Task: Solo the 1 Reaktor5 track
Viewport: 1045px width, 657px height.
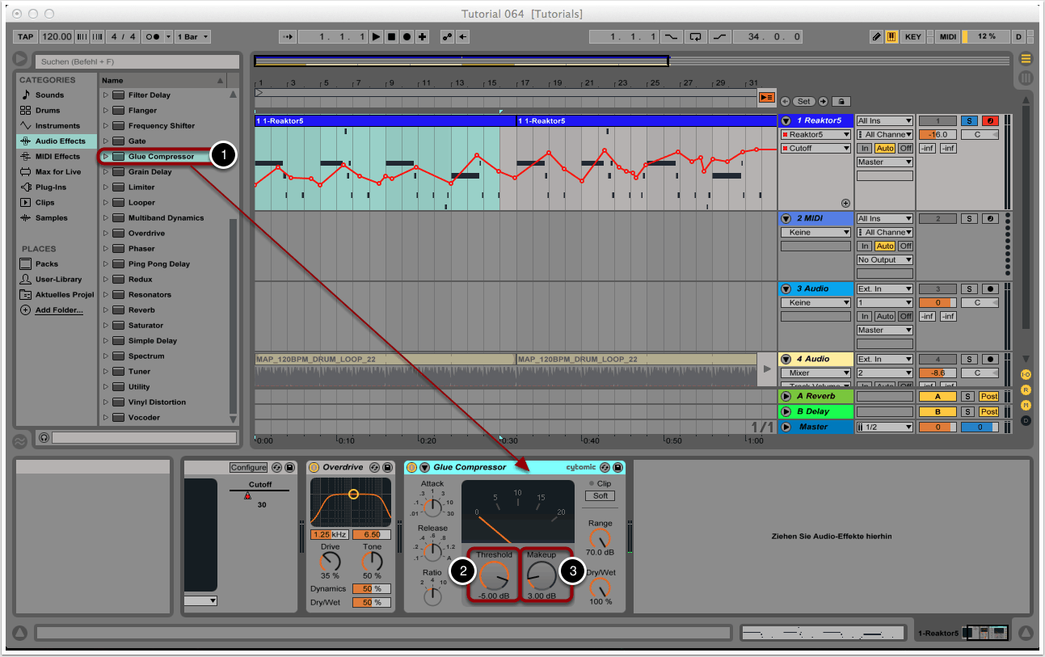Action: [968, 121]
